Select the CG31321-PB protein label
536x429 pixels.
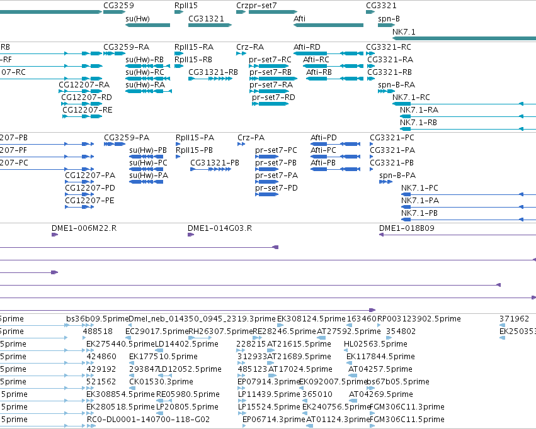pyautogui.click(x=215, y=163)
